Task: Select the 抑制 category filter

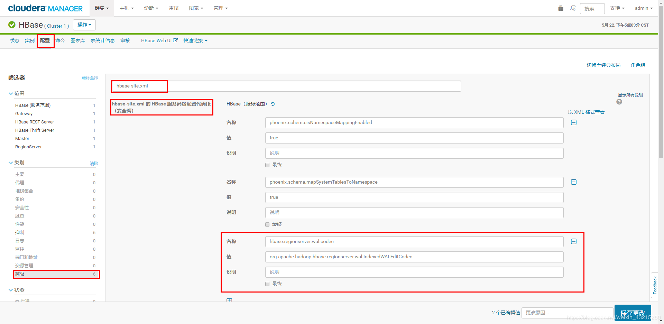Action: pos(55,232)
